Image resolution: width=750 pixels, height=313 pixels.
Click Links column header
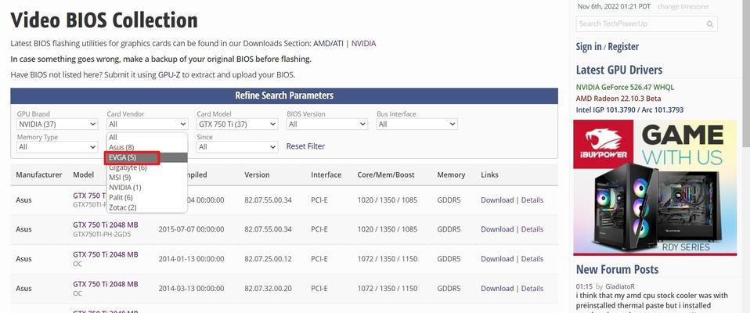tap(489, 175)
